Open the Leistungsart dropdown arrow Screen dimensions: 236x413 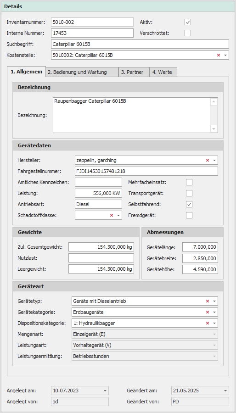(214, 345)
